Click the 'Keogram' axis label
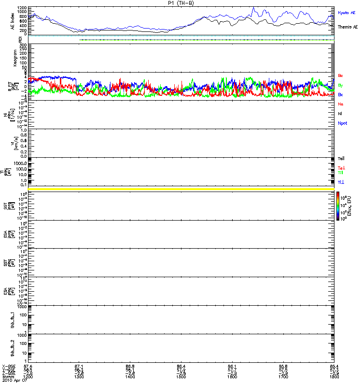This screenshot has width=362, height=387. (x=15, y=58)
